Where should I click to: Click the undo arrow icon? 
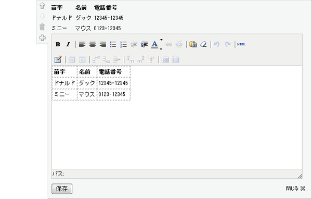point(217,44)
